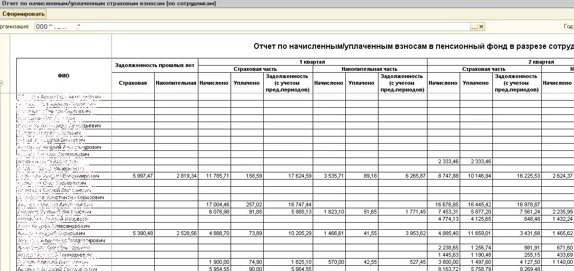Select cell with value 10 146,94
574x271 pixels.
[476, 176]
